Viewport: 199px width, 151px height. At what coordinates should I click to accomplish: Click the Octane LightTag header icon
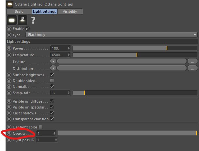click(10, 4)
